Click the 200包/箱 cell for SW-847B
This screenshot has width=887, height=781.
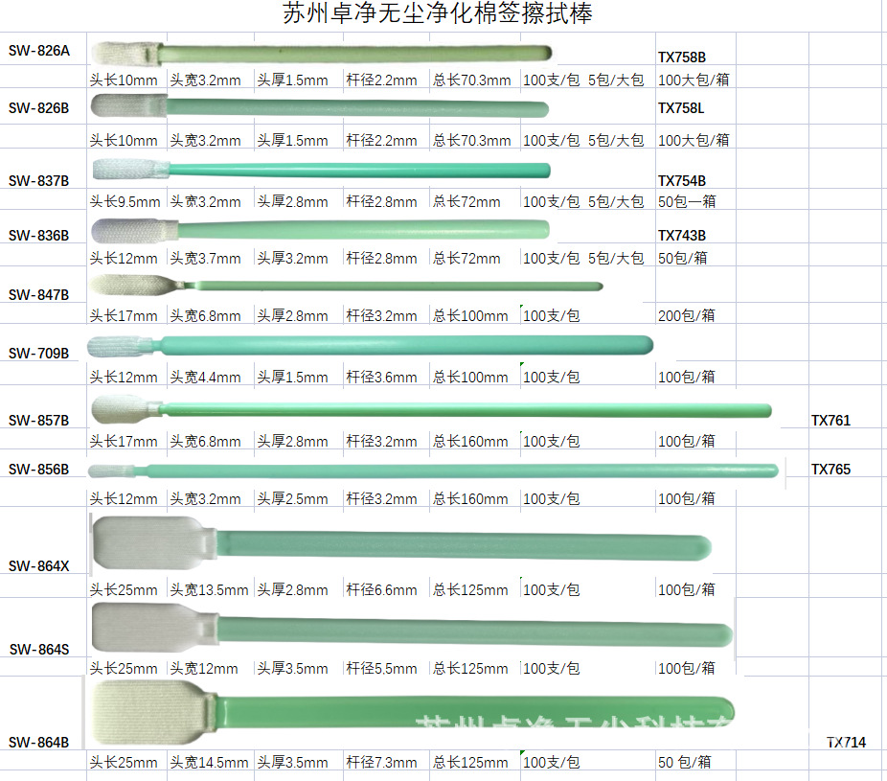click(686, 314)
